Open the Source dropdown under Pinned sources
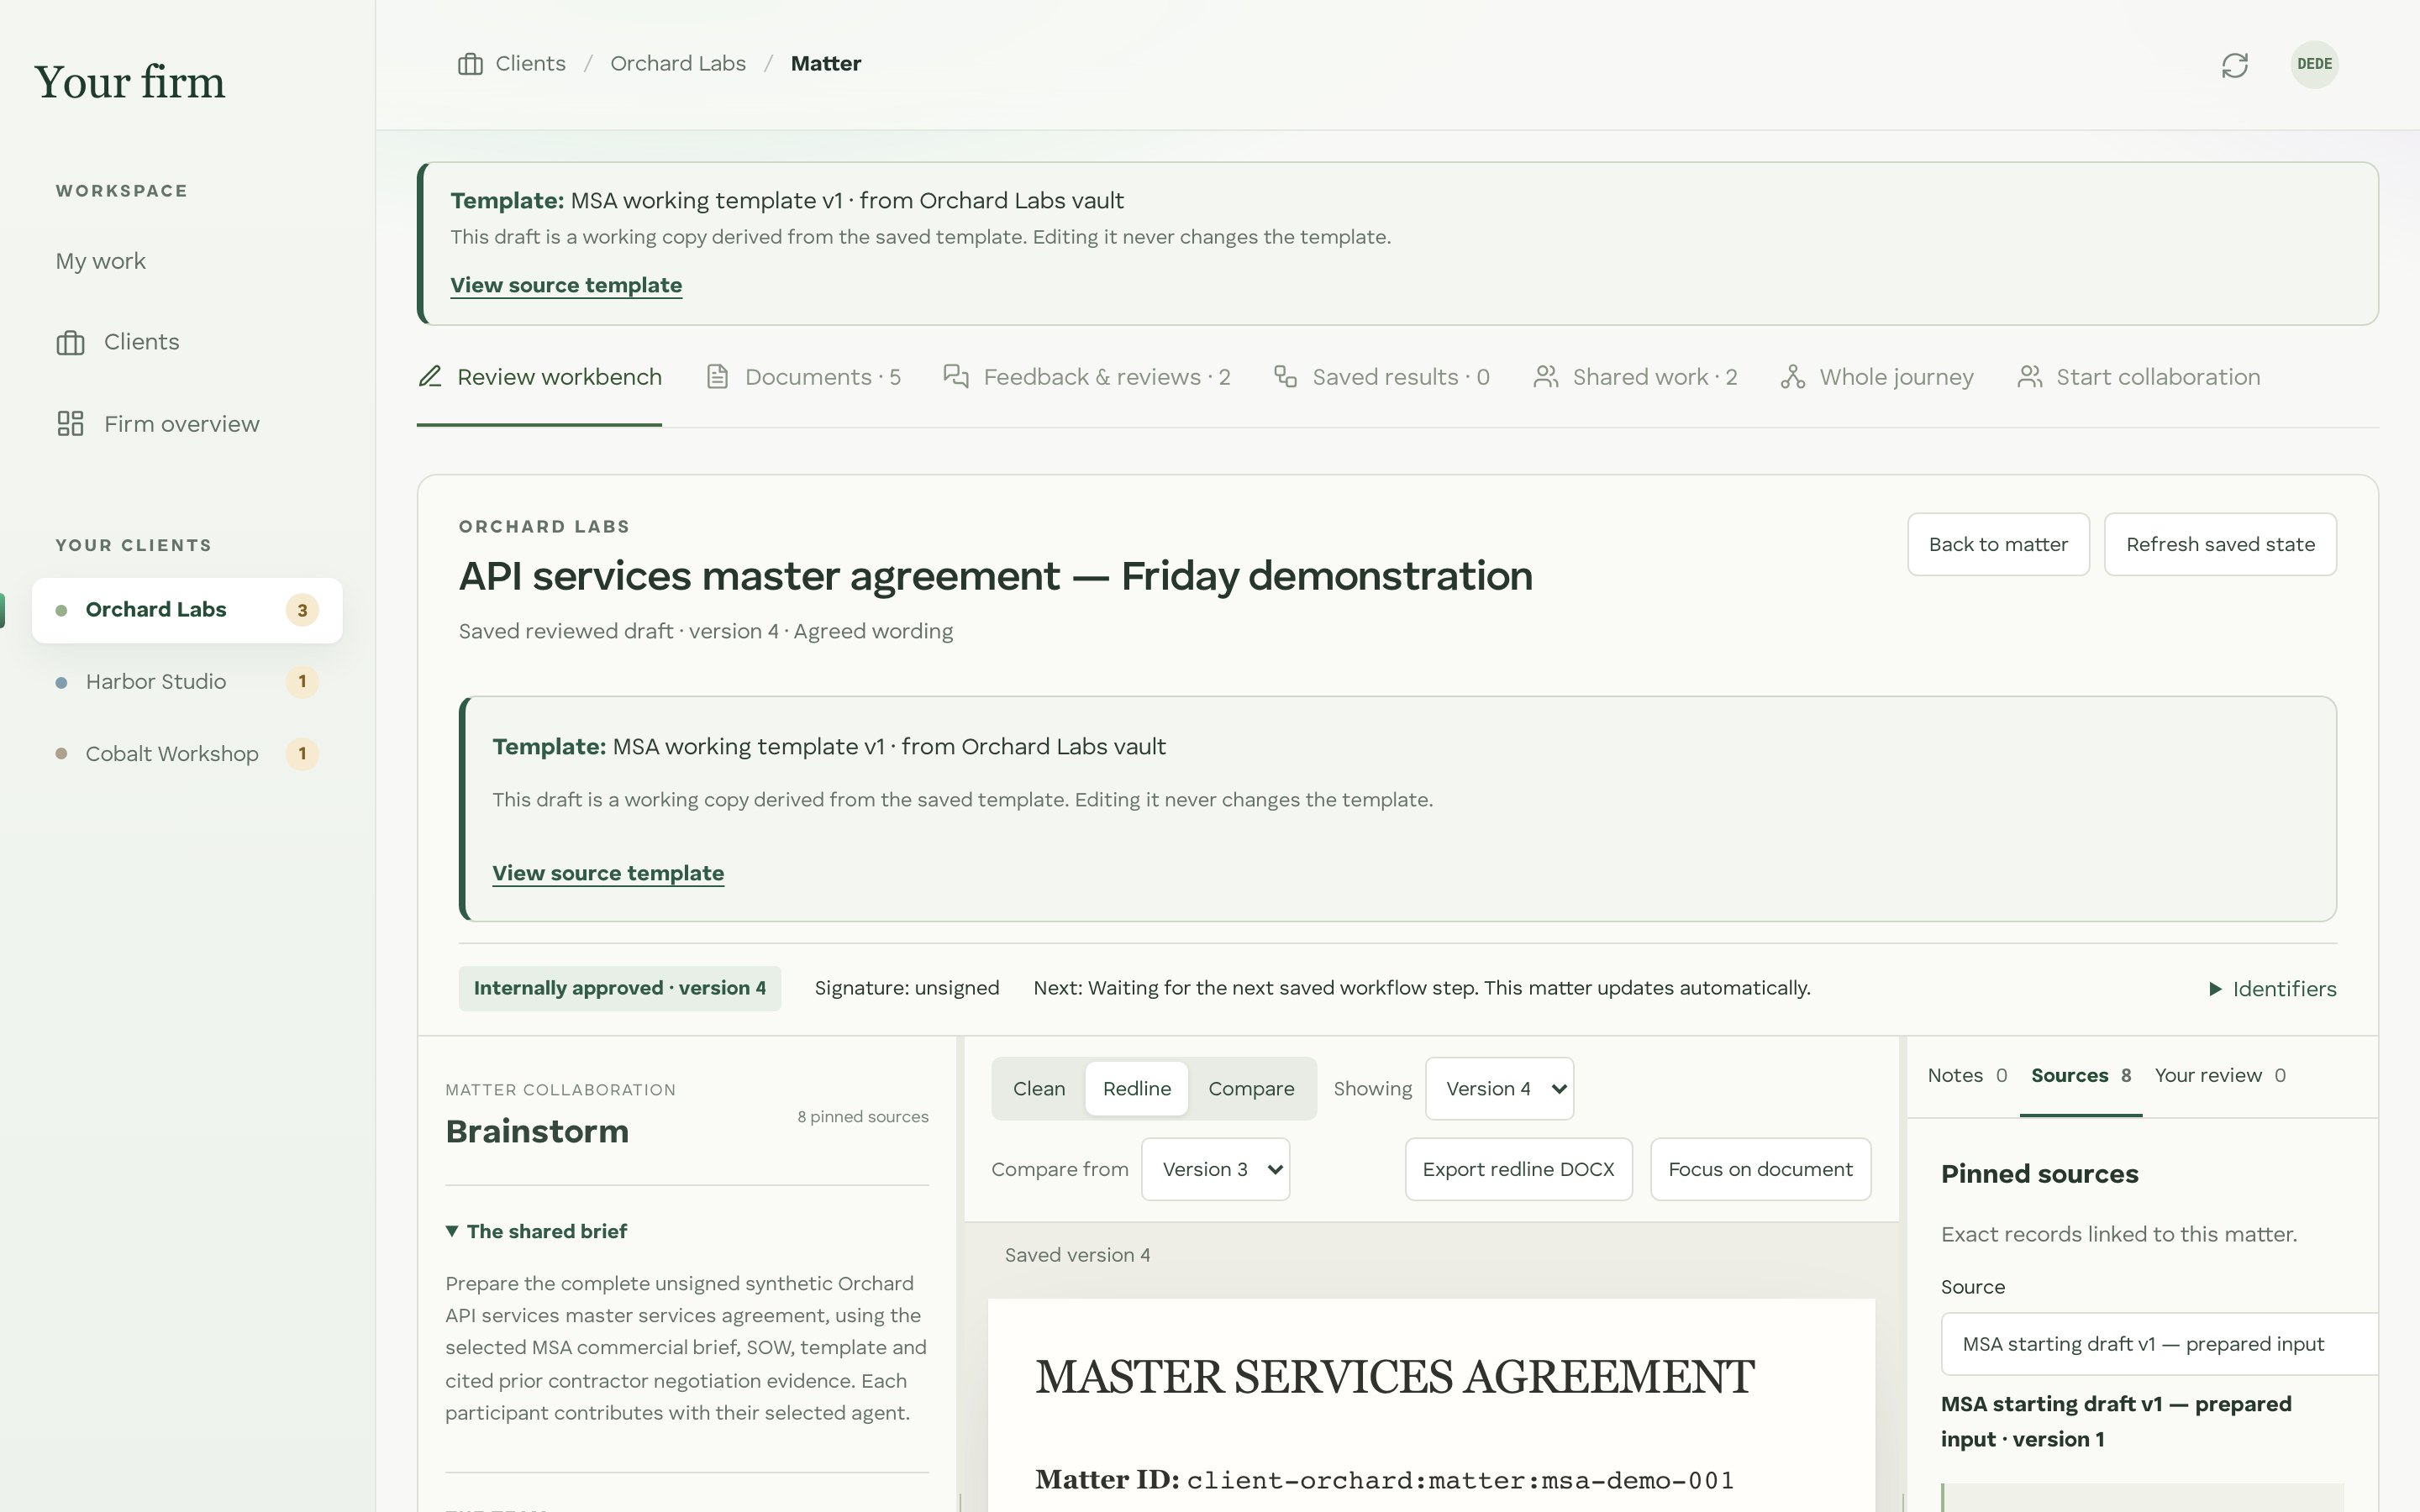This screenshot has height=1512, width=2420. (2159, 1344)
